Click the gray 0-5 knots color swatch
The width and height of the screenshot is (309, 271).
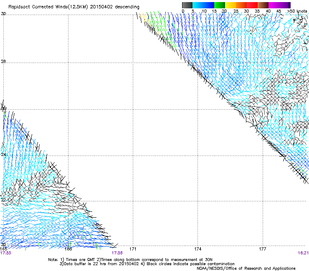point(187,5)
